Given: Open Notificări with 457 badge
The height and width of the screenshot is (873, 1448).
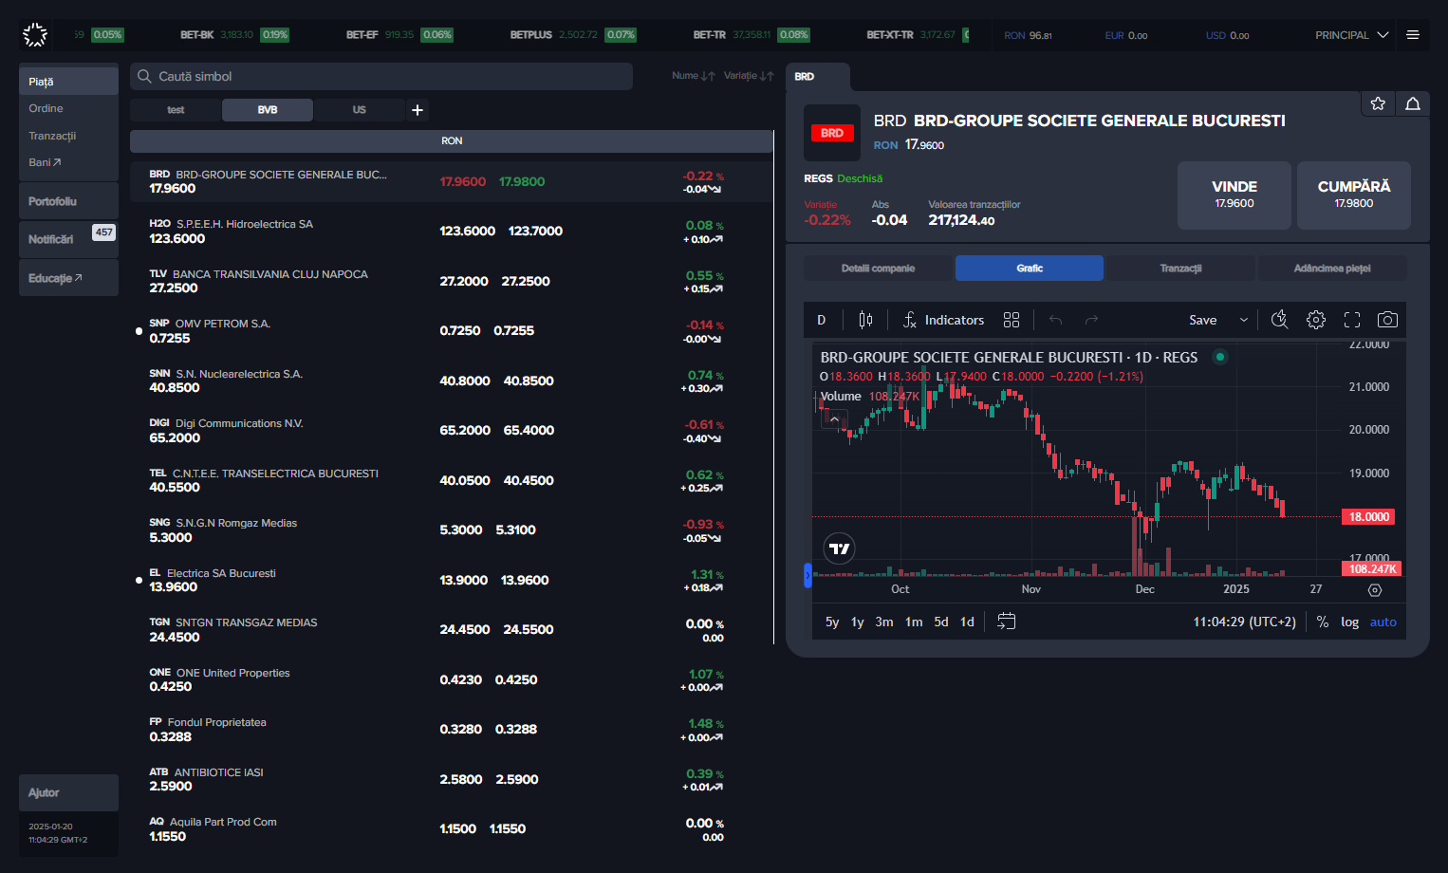Looking at the screenshot, I should 68,239.
